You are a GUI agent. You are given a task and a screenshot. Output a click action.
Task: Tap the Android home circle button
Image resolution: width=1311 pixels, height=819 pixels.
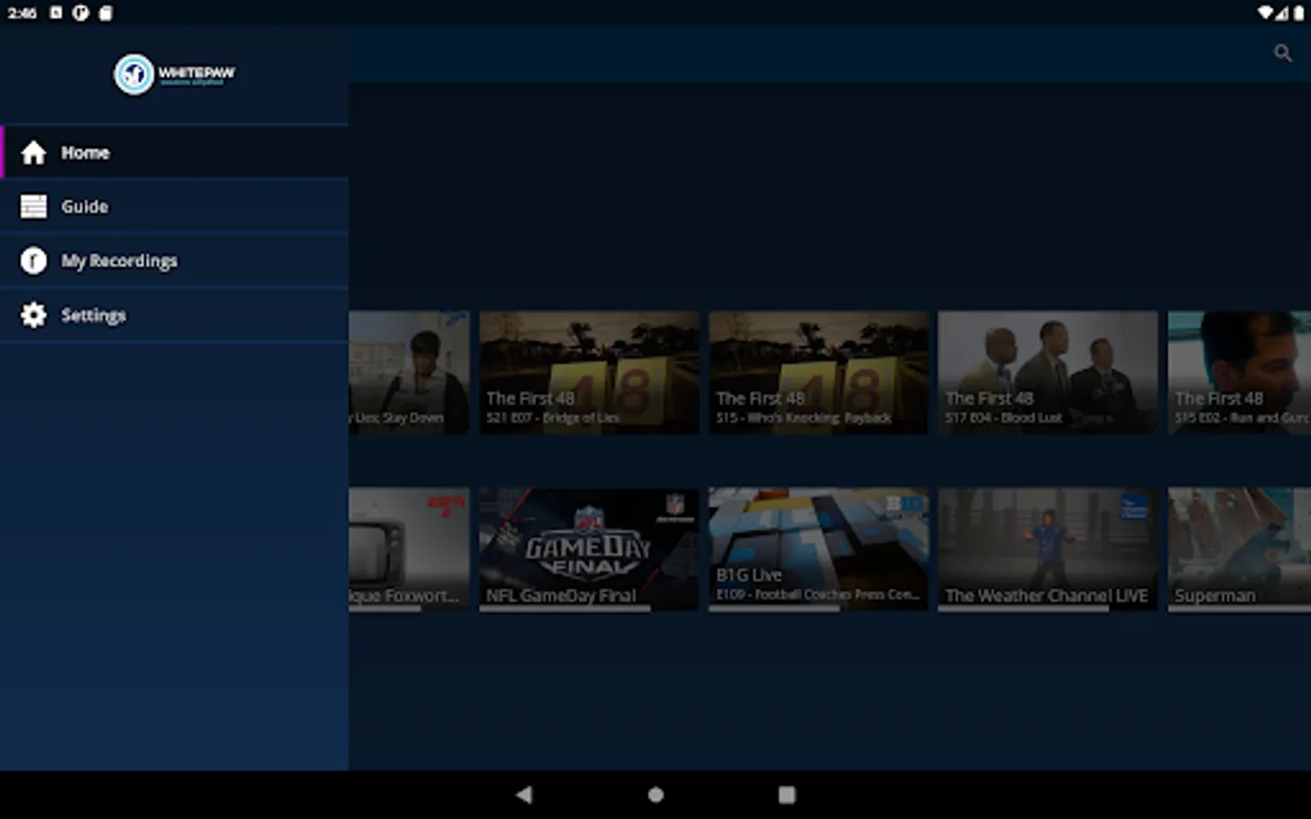coord(655,794)
